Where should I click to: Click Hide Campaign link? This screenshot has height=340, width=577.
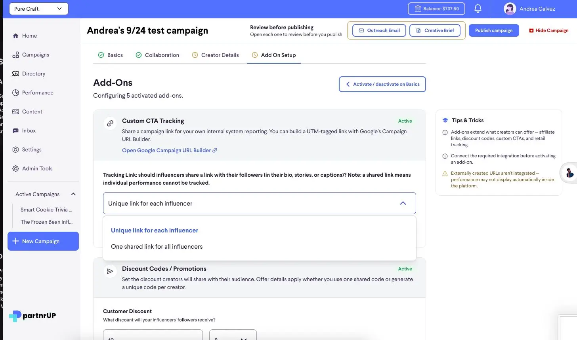(x=549, y=30)
